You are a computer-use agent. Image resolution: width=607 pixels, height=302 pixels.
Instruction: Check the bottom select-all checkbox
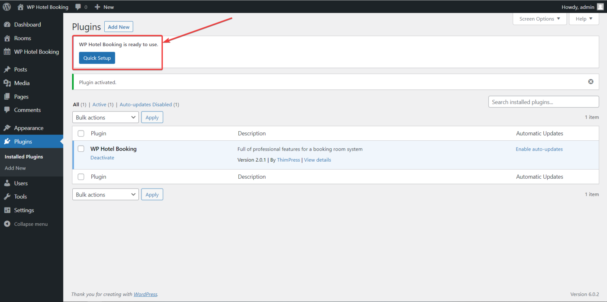coord(81,176)
